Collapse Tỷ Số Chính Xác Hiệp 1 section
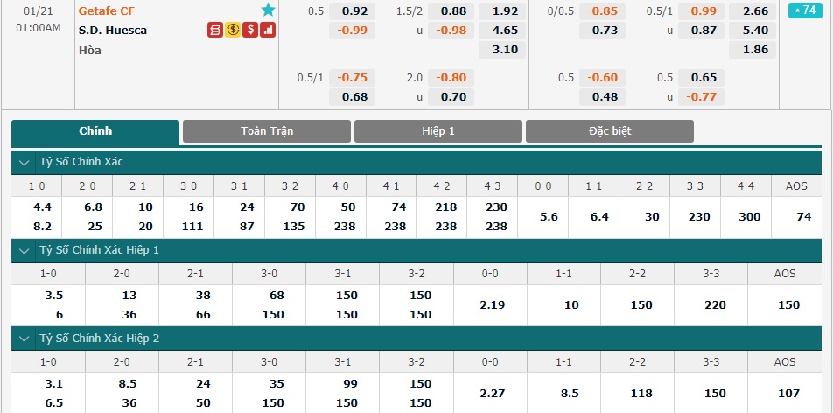The image size is (833, 413). click(24, 250)
